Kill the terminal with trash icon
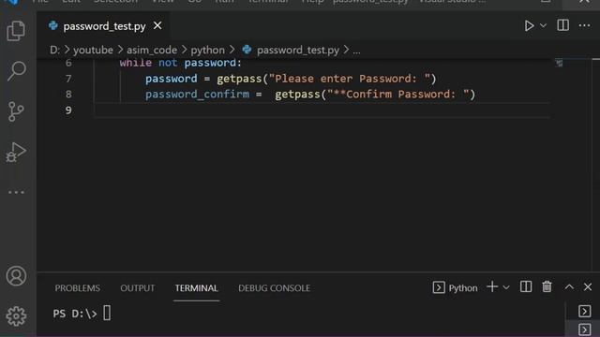 coord(547,286)
